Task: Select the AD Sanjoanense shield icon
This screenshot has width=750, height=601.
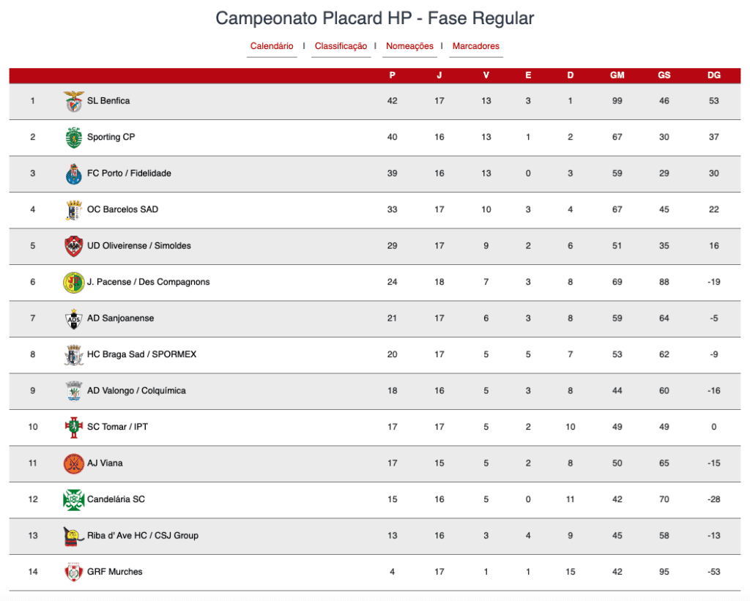Action: point(74,319)
